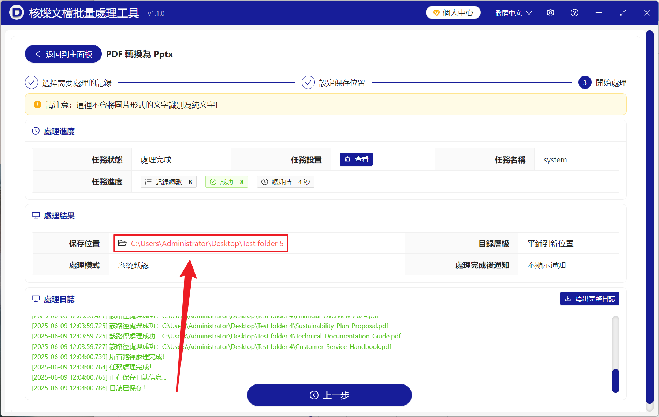Image resolution: width=659 pixels, height=417 pixels.
Task: Click the 查看 button to view task settings
Action: [x=356, y=159]
